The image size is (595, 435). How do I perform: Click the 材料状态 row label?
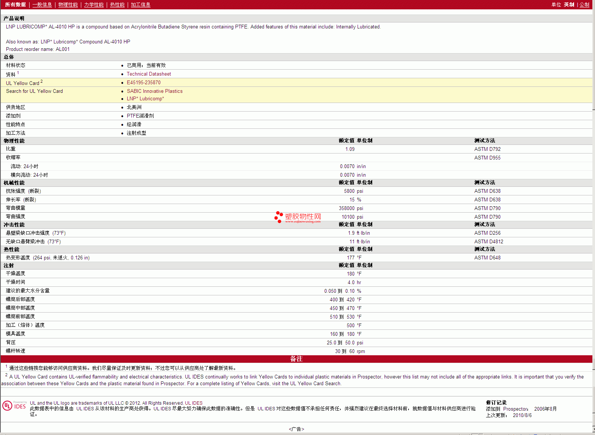pos(15,66)
